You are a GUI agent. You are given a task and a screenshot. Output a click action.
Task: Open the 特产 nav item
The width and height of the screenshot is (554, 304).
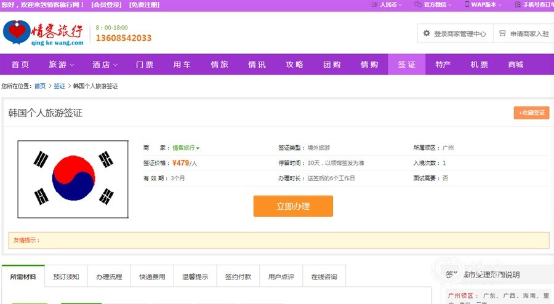pos(443,65)
